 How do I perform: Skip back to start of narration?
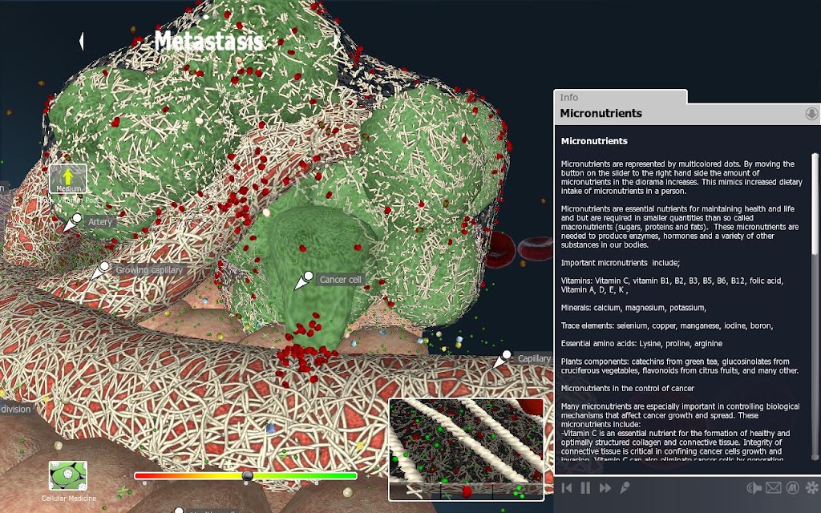(x=567, y=488)
